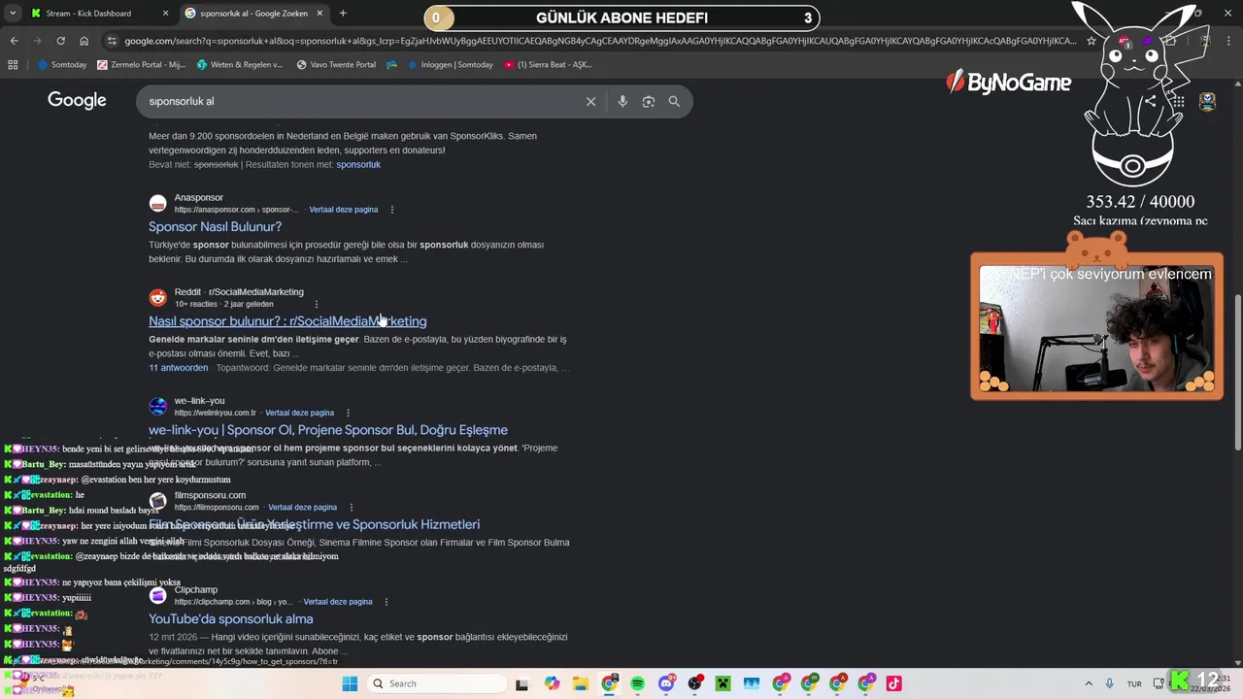Open the Inloggen | Somtoday bookmark
The height and width of the screenshot is (699, 1243).
point(451,65)
